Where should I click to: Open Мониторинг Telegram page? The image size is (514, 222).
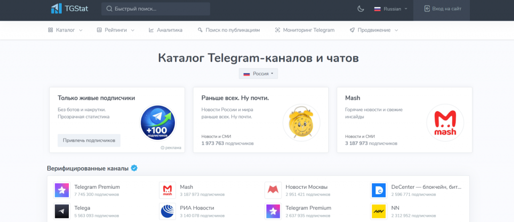pyautogui.click(x=305, y=30)
